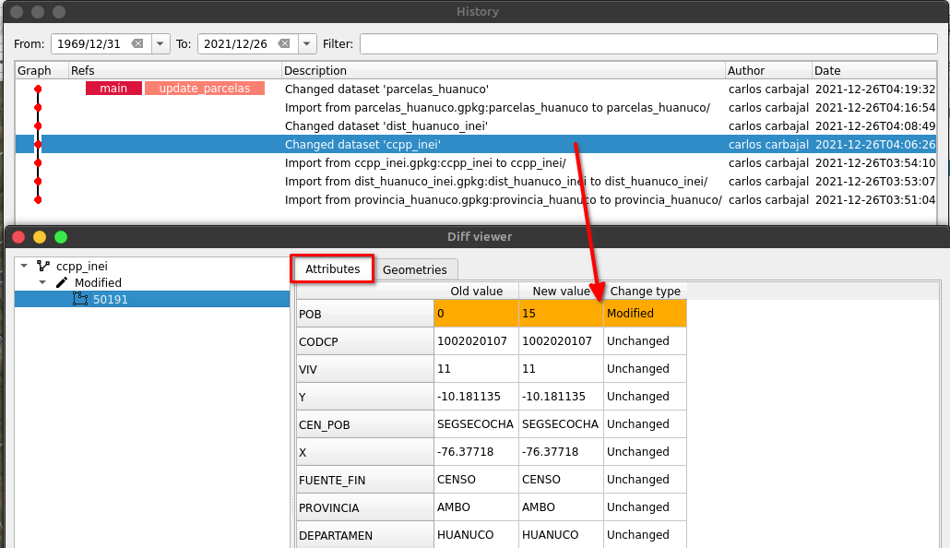Select the CODCP row header
The image size is (950, 548).
pyautogui.click(x=365, y=341)
